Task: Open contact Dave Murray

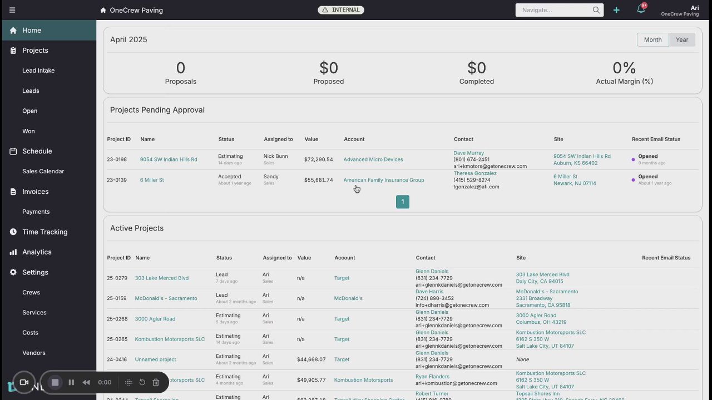Action: coord(469,153)
